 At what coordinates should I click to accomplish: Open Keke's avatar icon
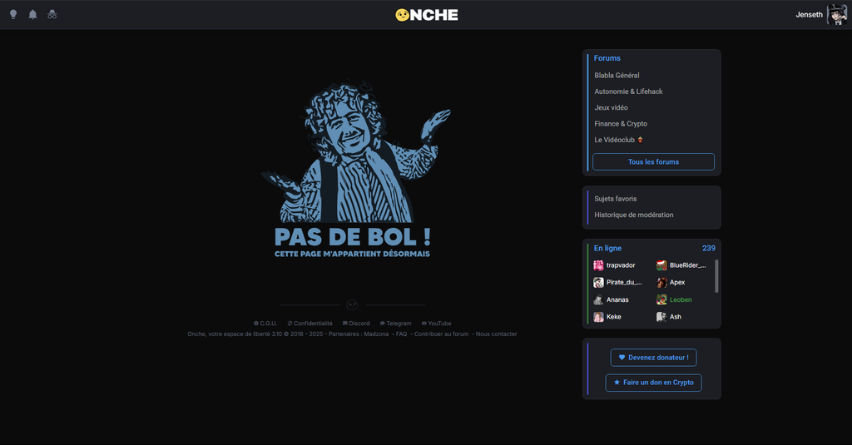click(x=598, y=317)
